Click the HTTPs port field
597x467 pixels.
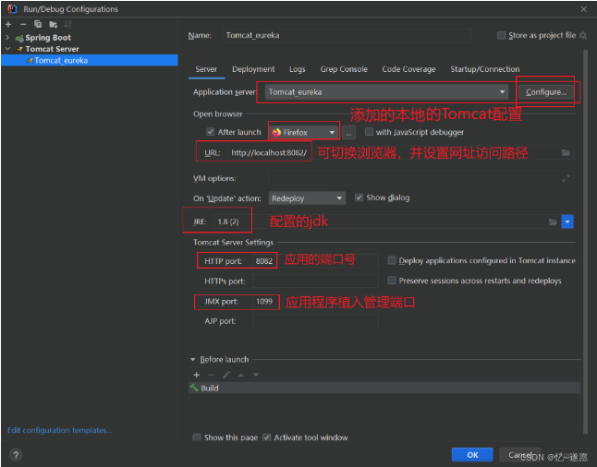(315, 281)
